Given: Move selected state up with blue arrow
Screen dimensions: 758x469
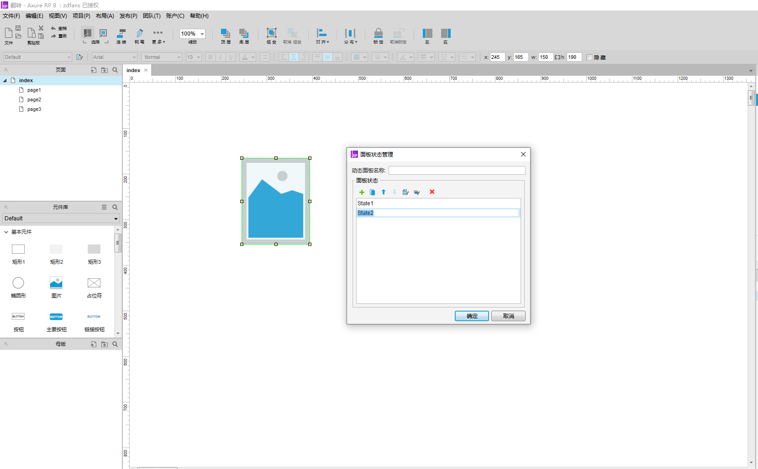Looking at the screenshot, I should coord(384,192).
